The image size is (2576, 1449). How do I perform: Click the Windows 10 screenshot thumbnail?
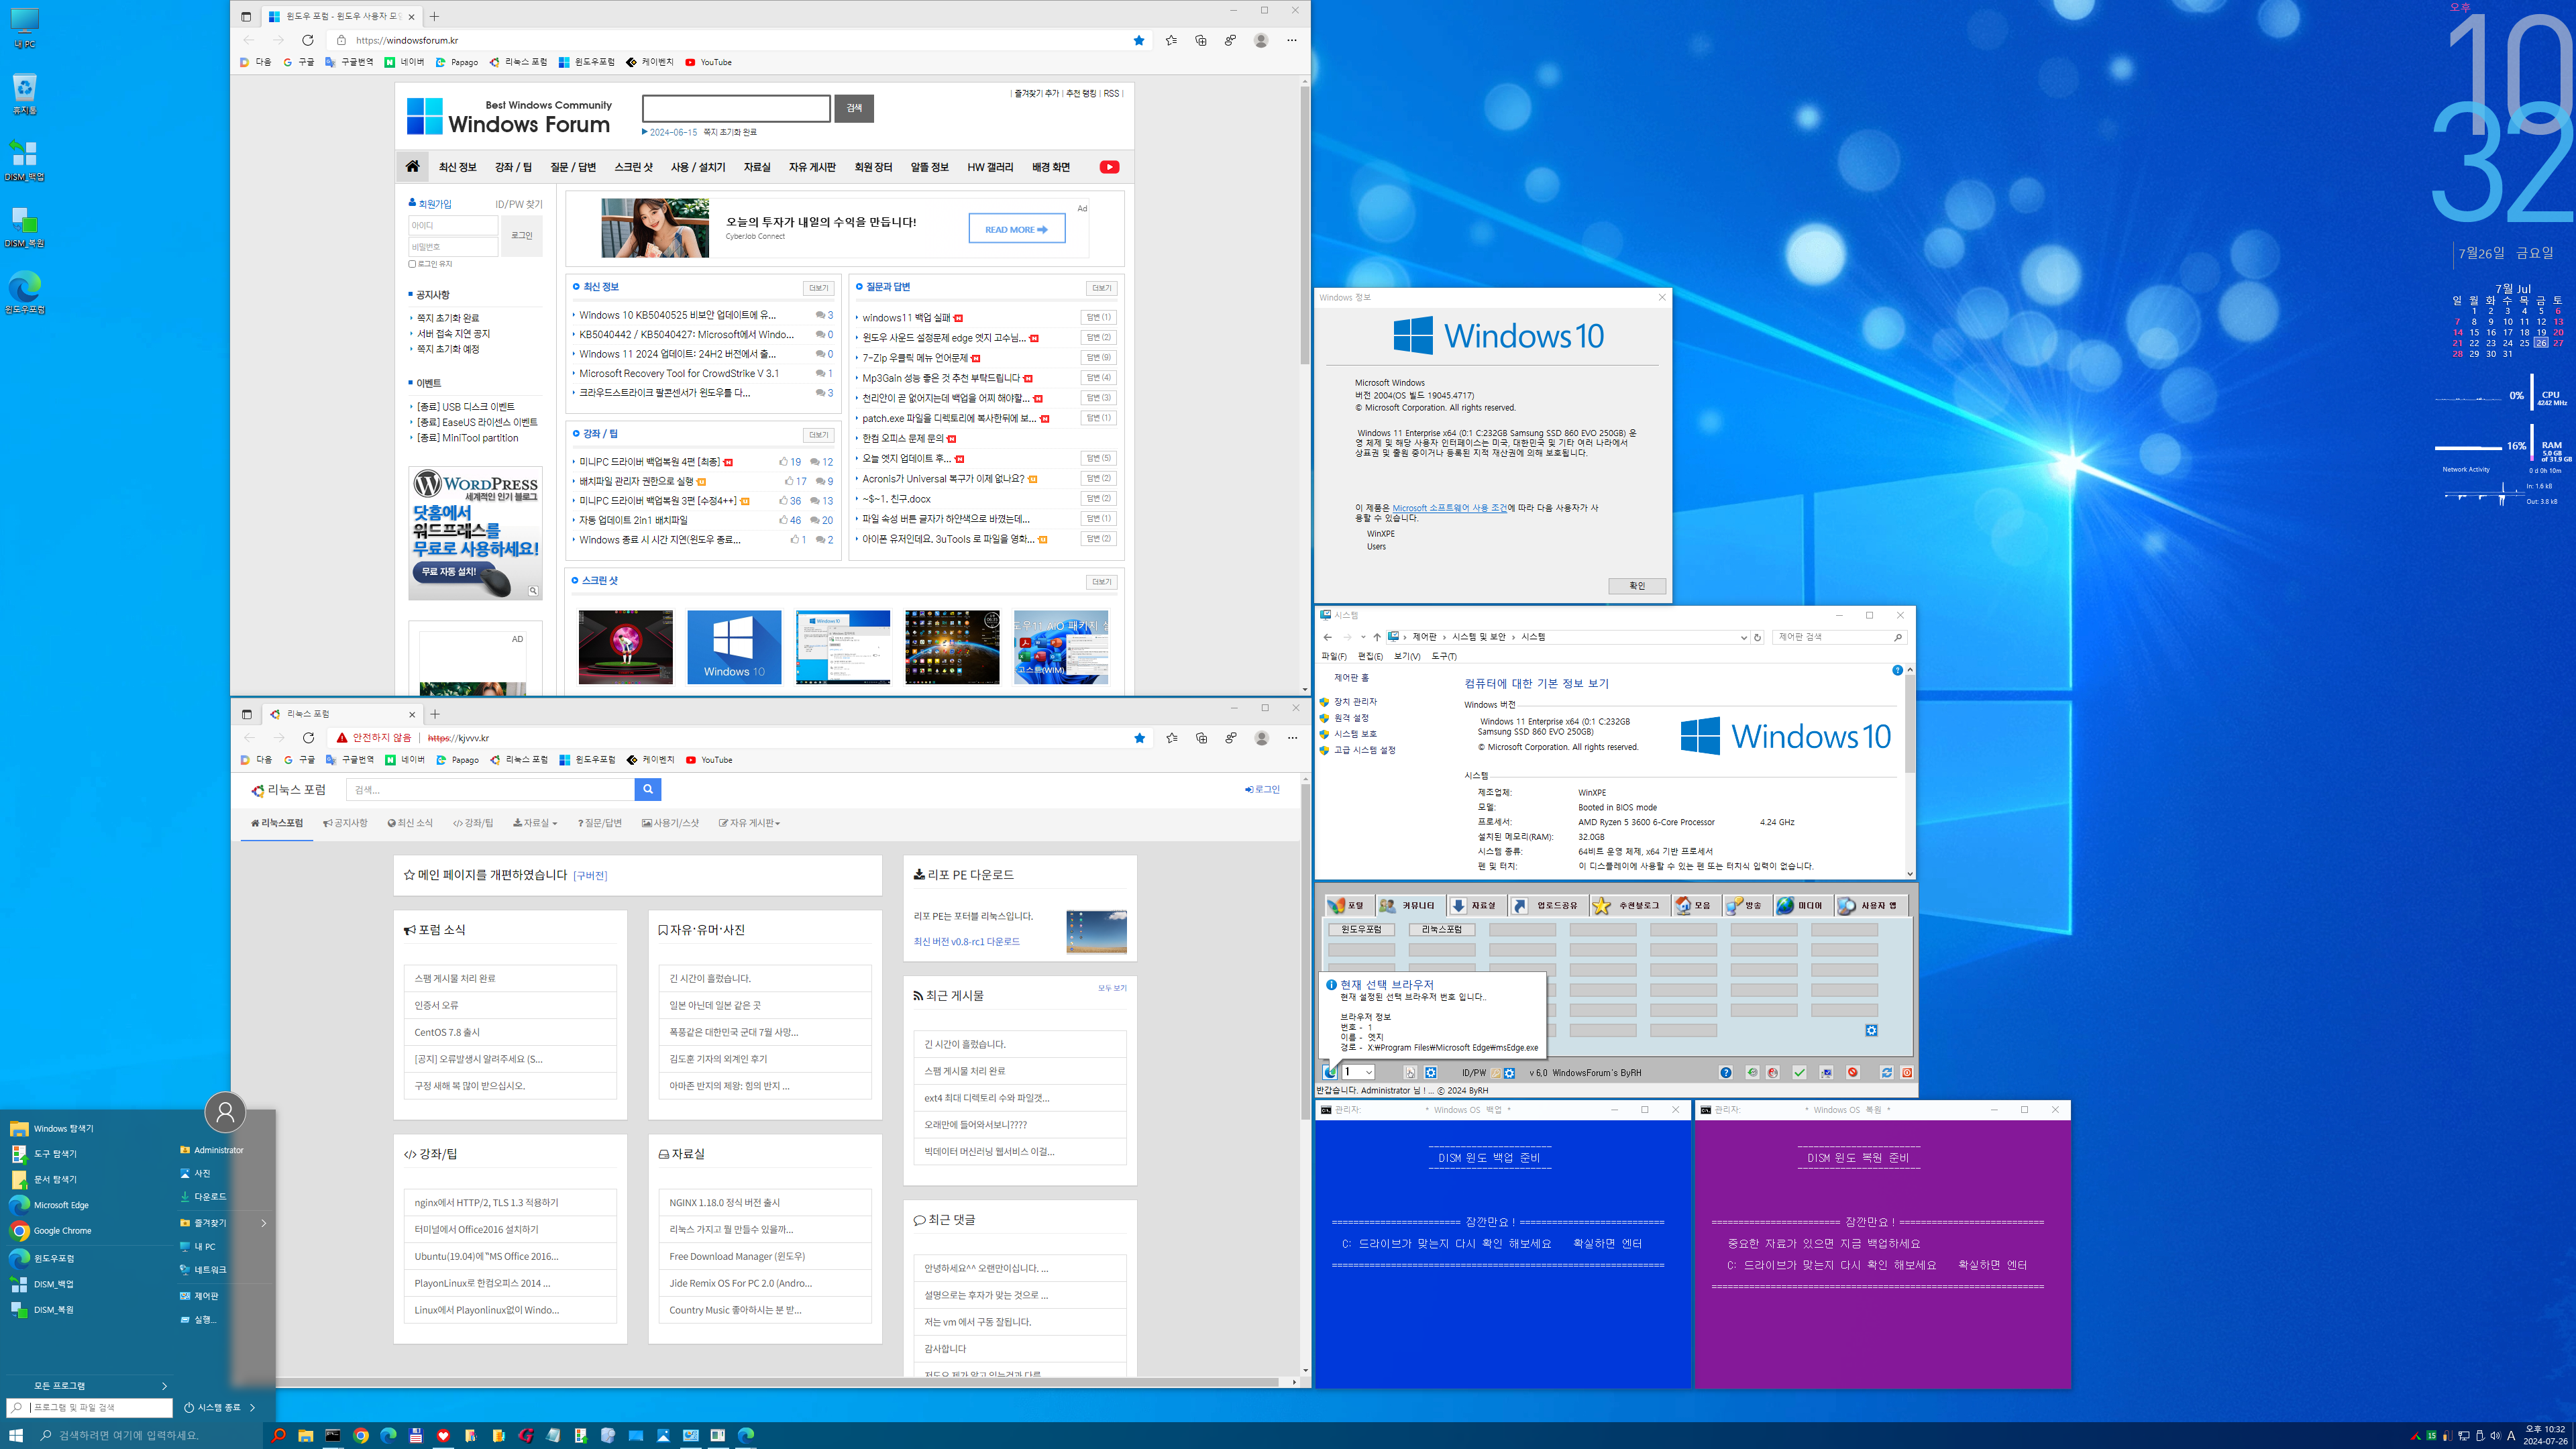(734, 647)
